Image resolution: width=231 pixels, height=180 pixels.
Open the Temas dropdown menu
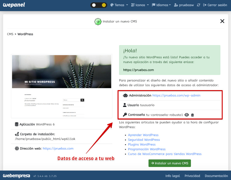click(119, 5)
